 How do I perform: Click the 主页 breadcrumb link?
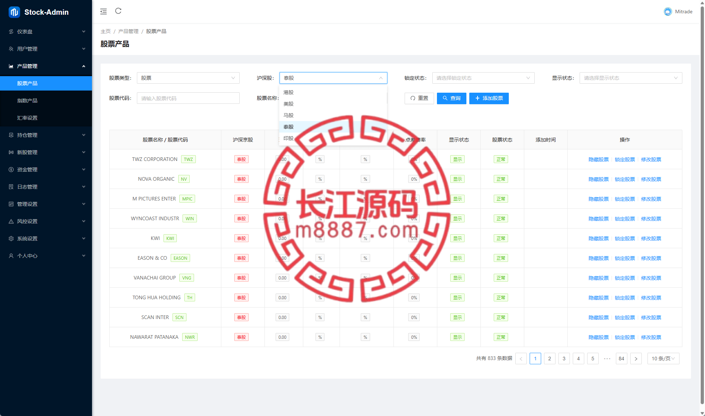pos(106,31)
